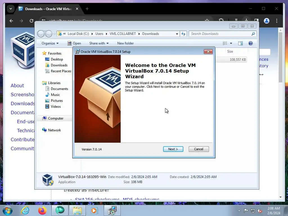288x216 pixels.
Task: Open Desktop in the Favorites list
Action: (x=57, y=59)
